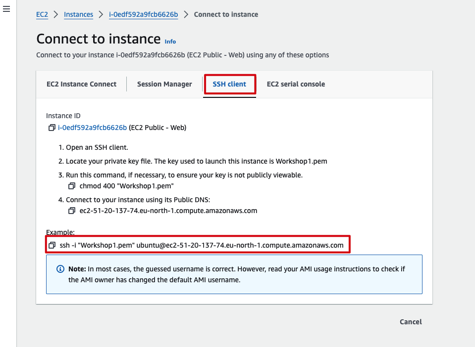
Task: Click the ssh example command text
Action: pos(202,245)
